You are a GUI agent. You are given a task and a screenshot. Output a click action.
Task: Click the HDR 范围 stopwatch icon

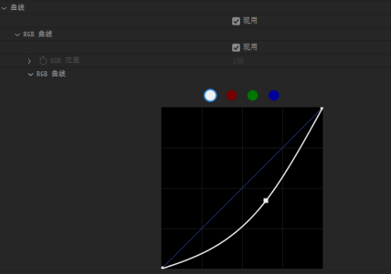click(x=43, y=61)
